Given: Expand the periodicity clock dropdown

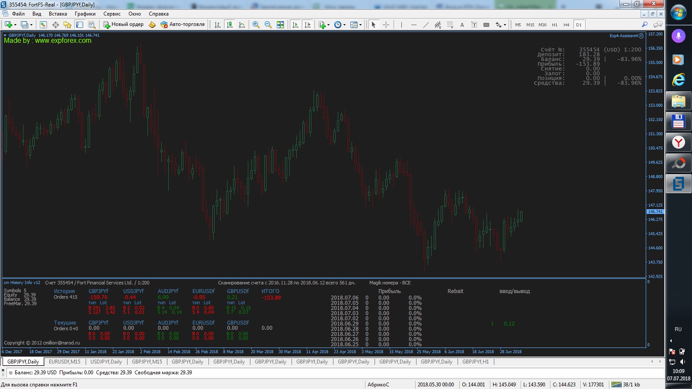Looking at the screenshot, I should [x=344, y=25].
